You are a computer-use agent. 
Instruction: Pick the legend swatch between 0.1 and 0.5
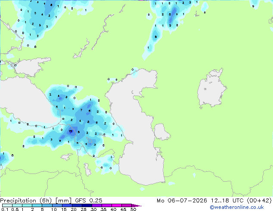(x=7, y=205)
